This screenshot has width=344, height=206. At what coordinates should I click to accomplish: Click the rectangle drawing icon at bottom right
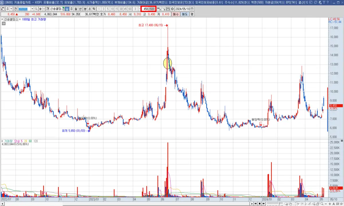(x=337, y=204)
